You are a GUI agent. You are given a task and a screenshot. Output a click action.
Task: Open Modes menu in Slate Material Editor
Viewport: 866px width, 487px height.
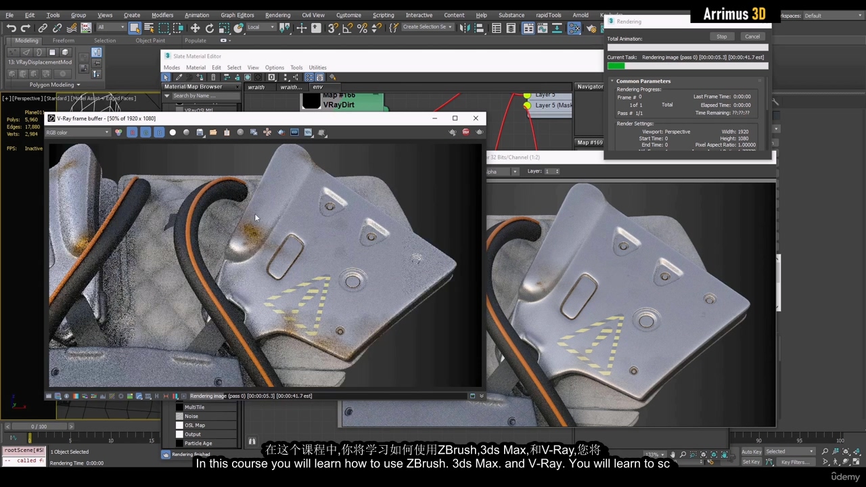coord(172,68)
